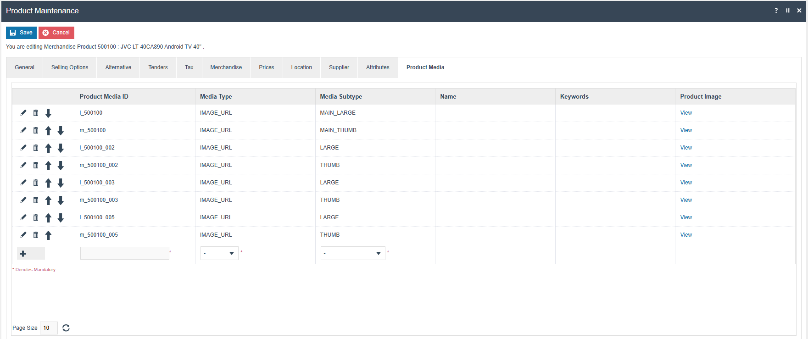The image size is (808, 339).
Task: Delete the m_500100_003 row
Action: (36, 200)
